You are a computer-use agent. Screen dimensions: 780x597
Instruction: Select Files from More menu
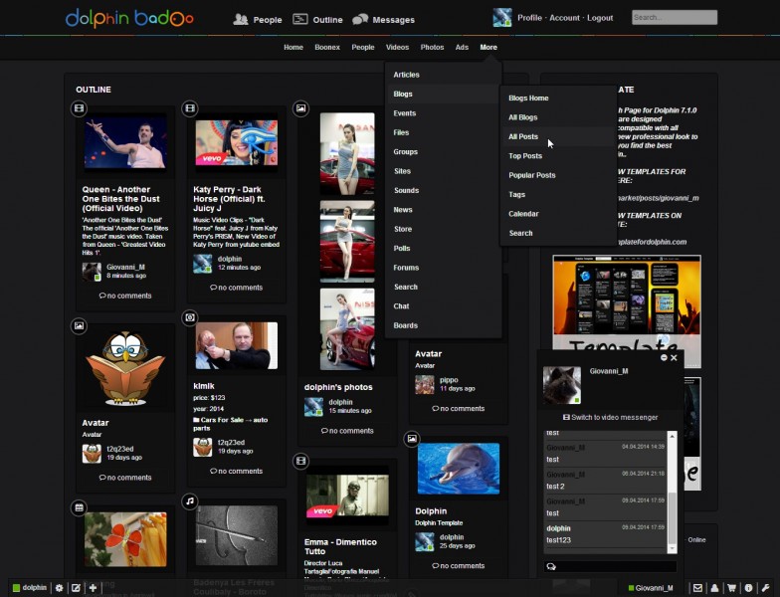pos(401,133)
